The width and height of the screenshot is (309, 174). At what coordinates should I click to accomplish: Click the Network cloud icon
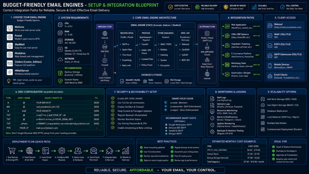click(60, 60)
